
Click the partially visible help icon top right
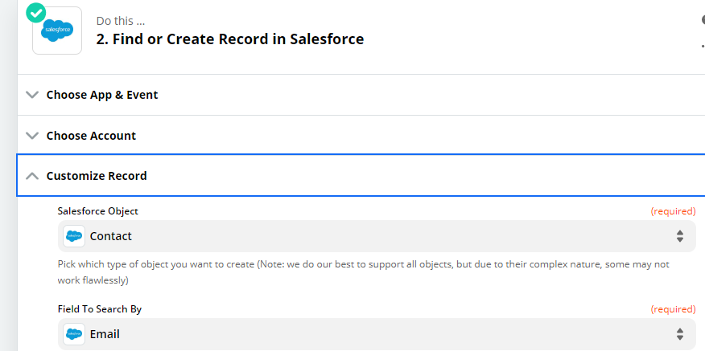coord(703,20)
